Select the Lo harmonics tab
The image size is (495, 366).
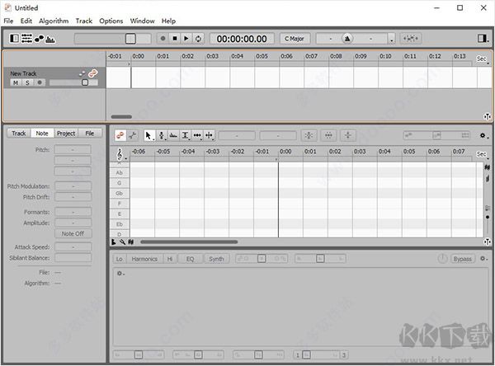[120, 259]
